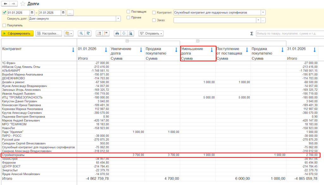Click the expand all groups icon
324x185 pixels.
[99, 33]
